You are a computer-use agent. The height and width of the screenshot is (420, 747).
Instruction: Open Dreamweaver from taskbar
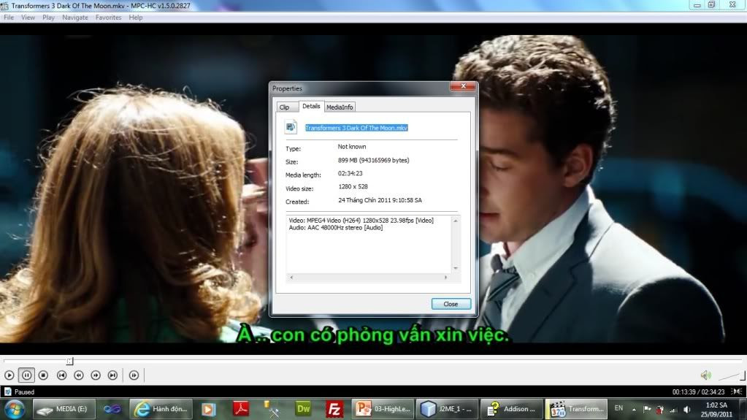[303, 409]
